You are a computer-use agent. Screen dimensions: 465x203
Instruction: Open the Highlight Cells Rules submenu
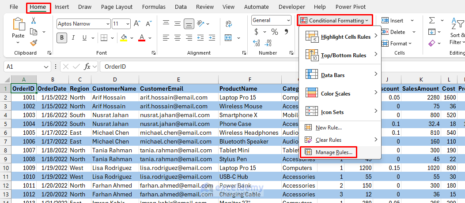click(340, 37)
